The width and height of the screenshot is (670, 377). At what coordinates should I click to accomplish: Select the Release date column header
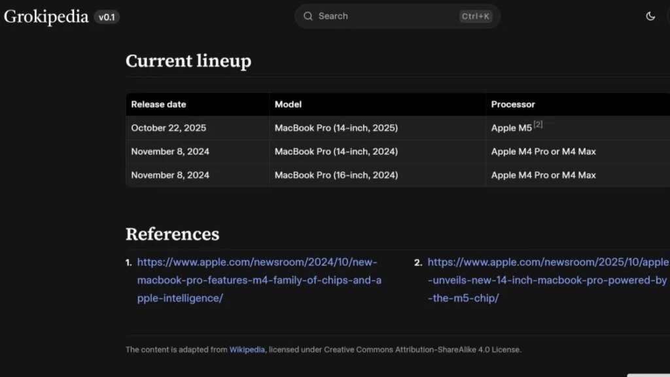pyautogui.click(x=158, y=104)
